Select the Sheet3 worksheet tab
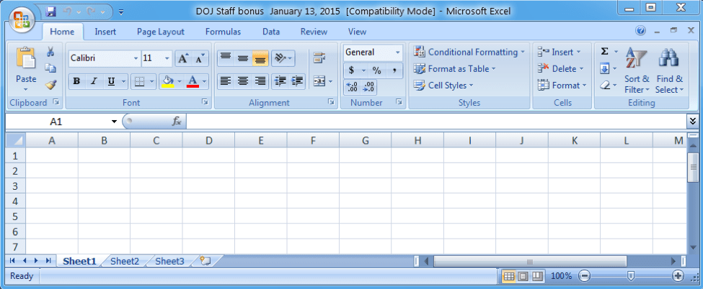 point(169,261)
